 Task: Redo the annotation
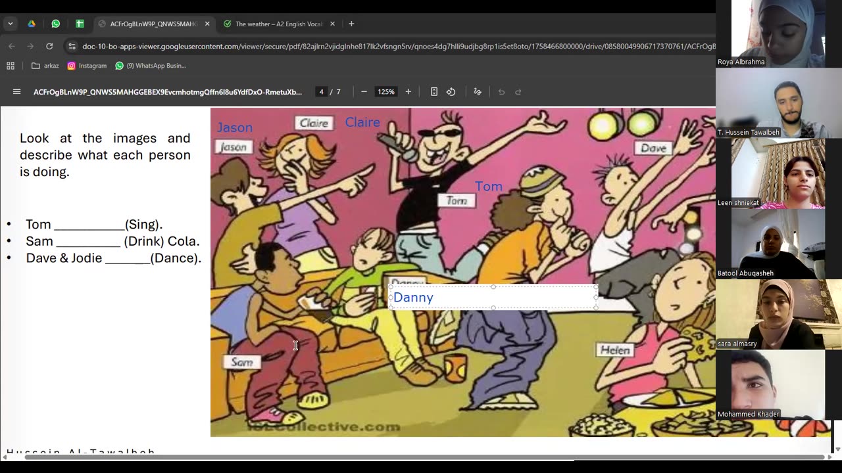(x=518, y=92)
